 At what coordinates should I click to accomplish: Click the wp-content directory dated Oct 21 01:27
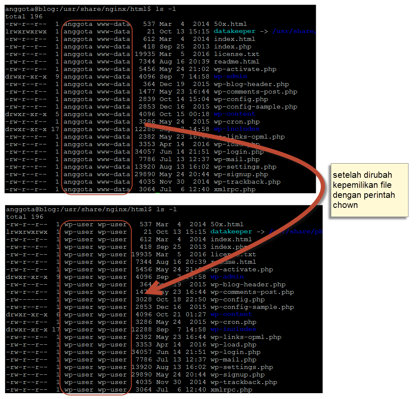pos(231,314)
